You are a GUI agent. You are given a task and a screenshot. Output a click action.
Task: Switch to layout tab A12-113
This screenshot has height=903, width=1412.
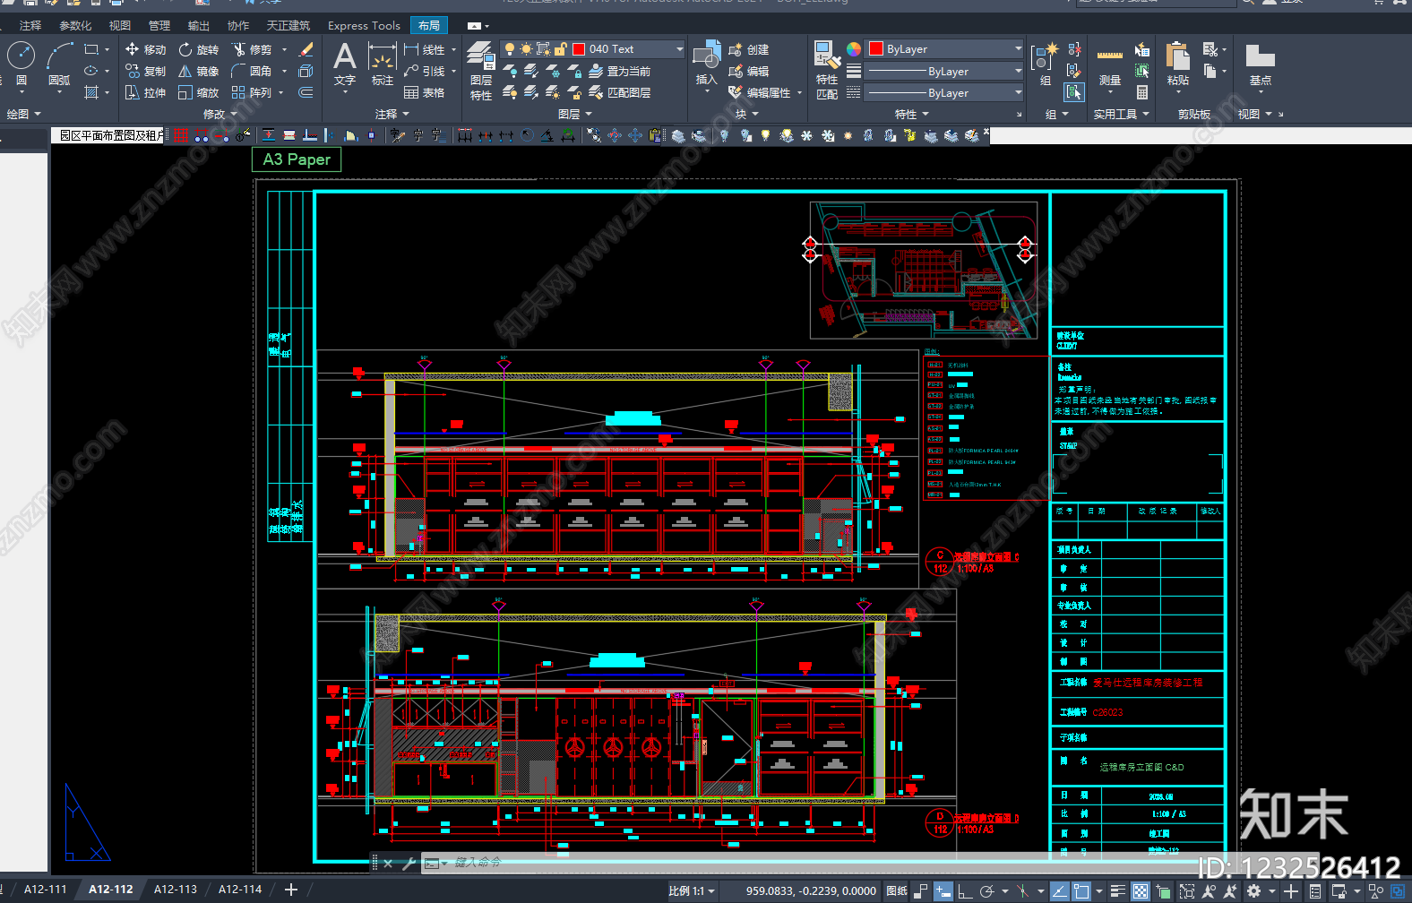point(176,890)
